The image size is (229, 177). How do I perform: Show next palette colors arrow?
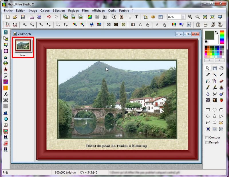(x=220, y=60)
